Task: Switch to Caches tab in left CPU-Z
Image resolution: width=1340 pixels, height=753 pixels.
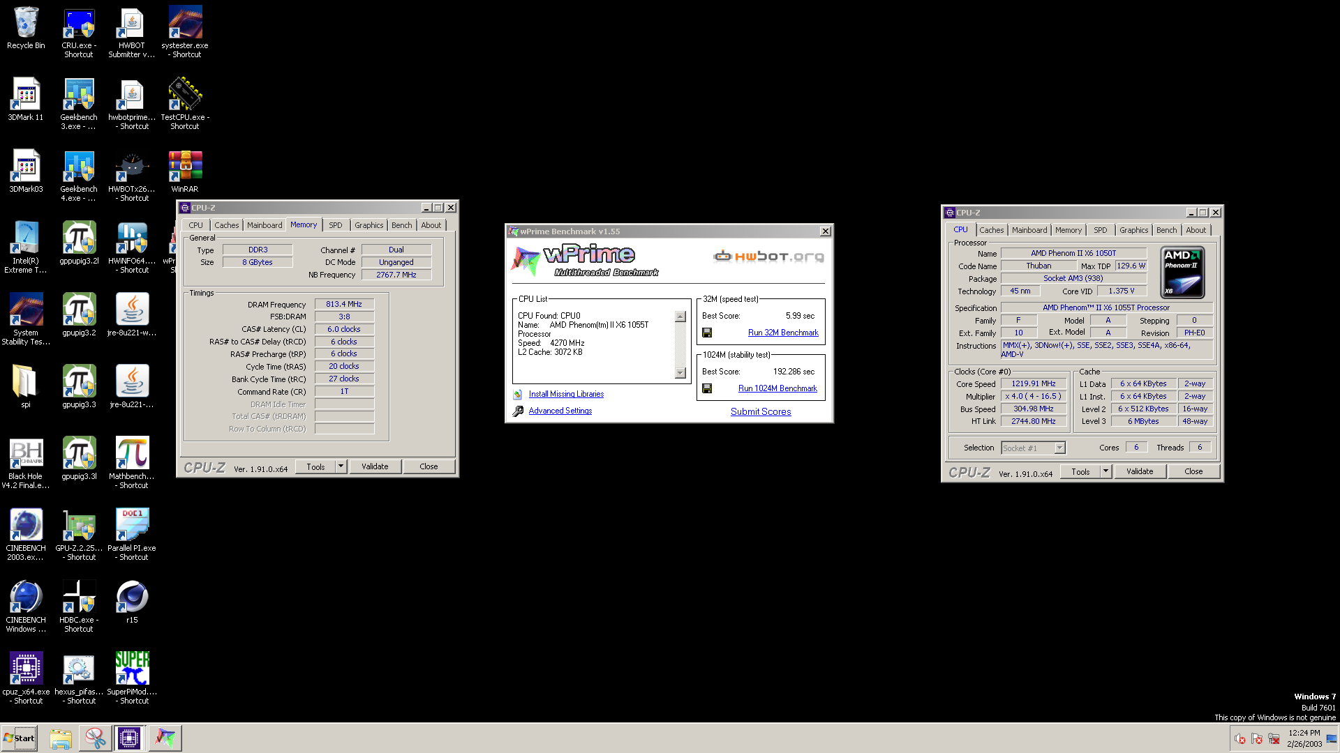Action: coord(226,225)
